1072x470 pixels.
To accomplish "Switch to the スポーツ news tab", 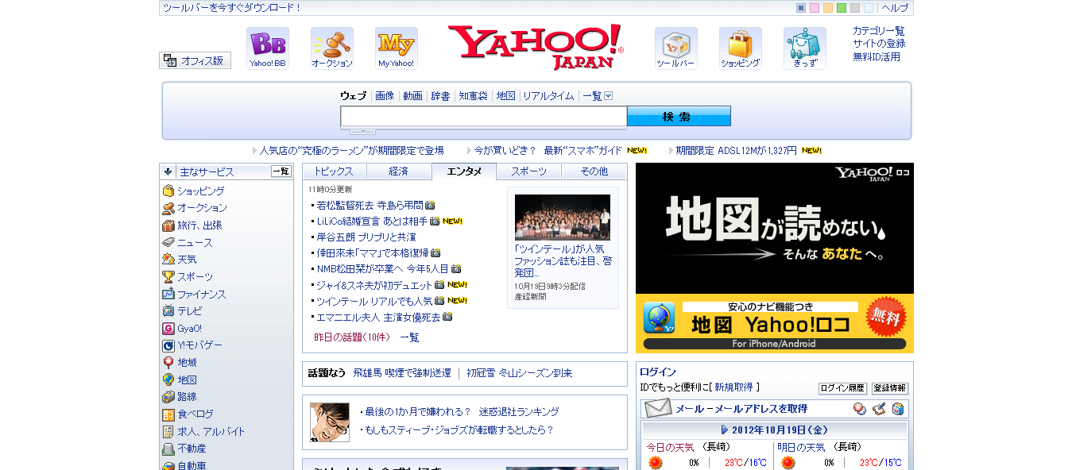I will (x=529, y=171).
